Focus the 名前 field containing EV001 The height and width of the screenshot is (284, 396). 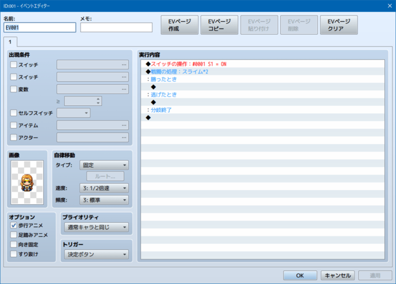tap(40, 27)
